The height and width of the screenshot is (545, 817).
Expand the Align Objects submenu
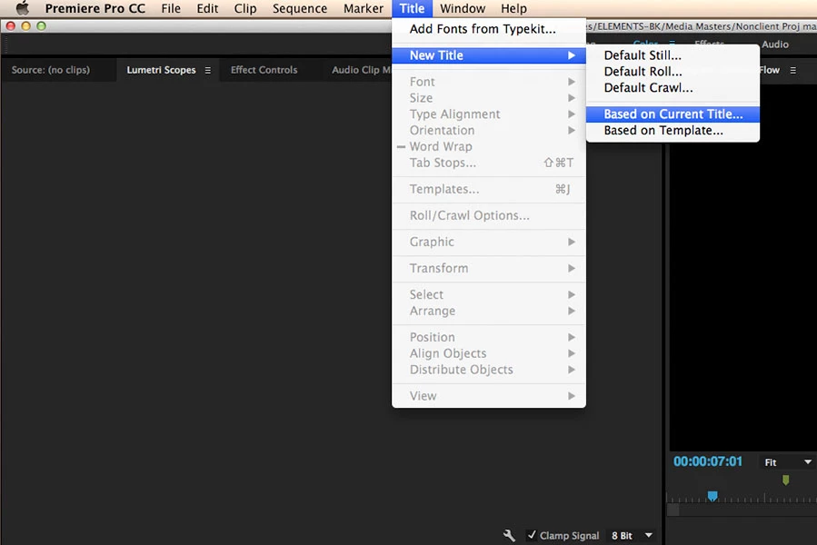[x=489, y=353]
